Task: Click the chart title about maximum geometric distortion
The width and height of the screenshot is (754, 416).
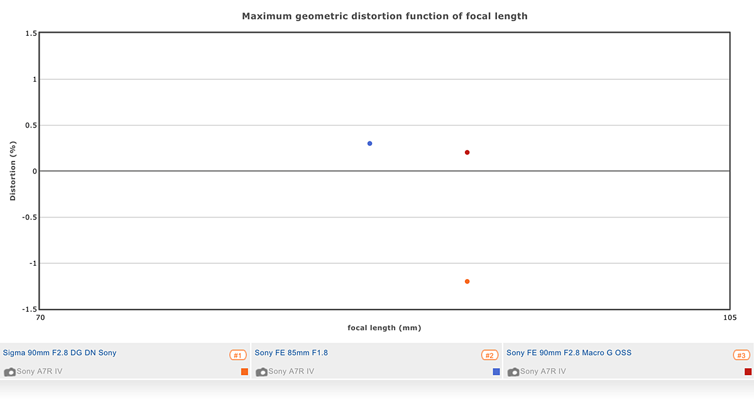Action: 385,16
